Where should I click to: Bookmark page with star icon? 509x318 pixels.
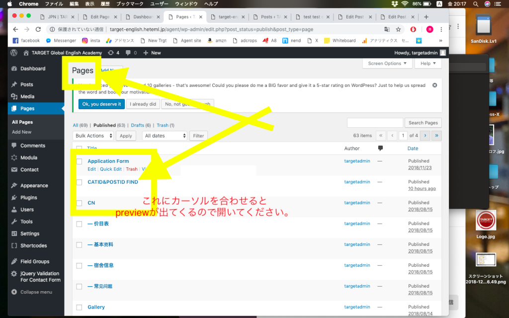point(398,29)
